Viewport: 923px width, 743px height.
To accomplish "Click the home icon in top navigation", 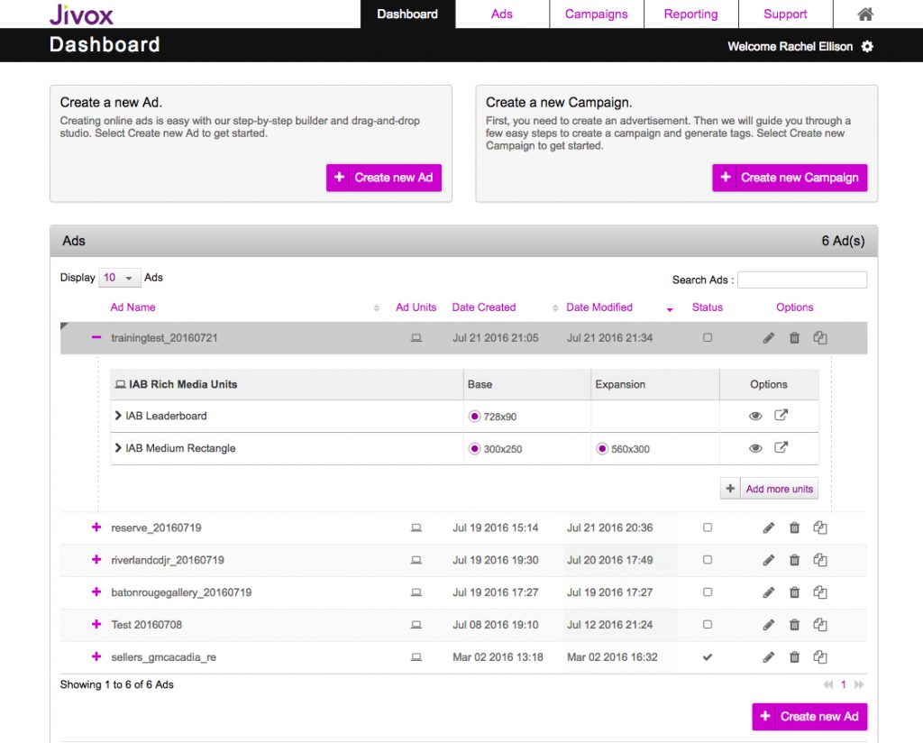I will 865,14.
